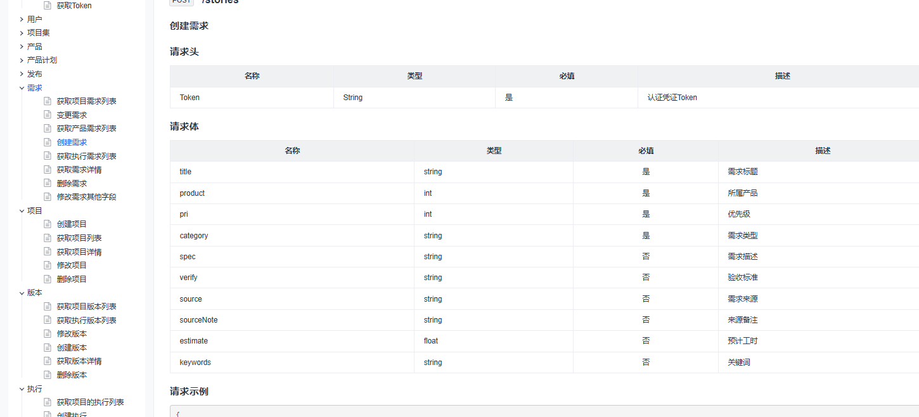
Task: Click the pri parameter cell
Action: click(x=292, y=214)
